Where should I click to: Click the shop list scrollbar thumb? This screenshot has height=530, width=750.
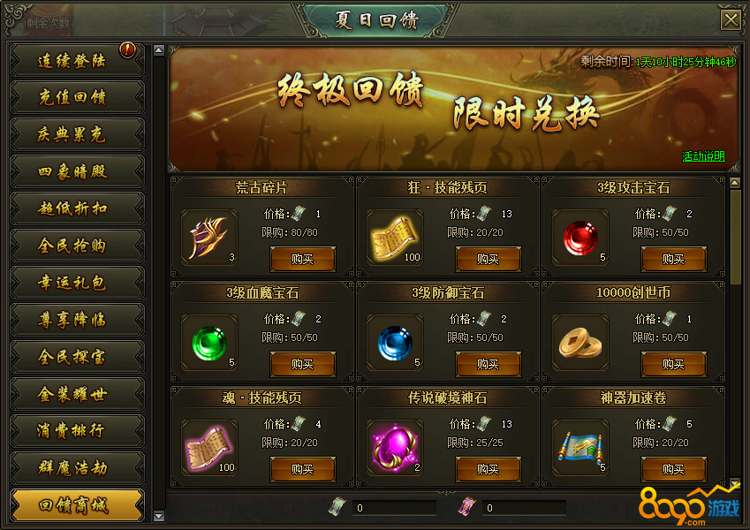[735, 236]
